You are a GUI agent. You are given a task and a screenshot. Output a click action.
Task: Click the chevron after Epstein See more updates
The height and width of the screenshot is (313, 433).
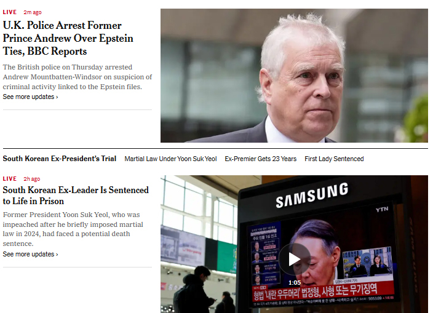coord(57,97)
